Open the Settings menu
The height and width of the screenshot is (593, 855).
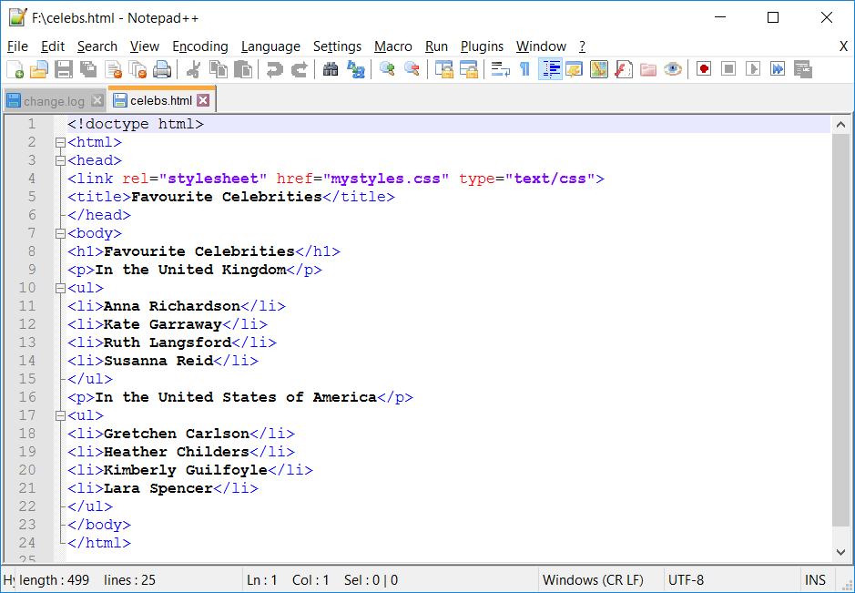click(x=337, y=46)
